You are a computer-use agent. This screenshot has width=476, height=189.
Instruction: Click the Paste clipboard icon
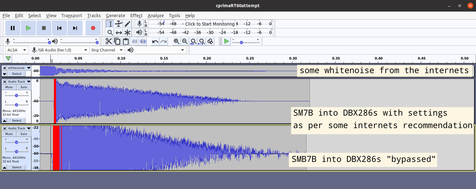click(x=126, y=41)
